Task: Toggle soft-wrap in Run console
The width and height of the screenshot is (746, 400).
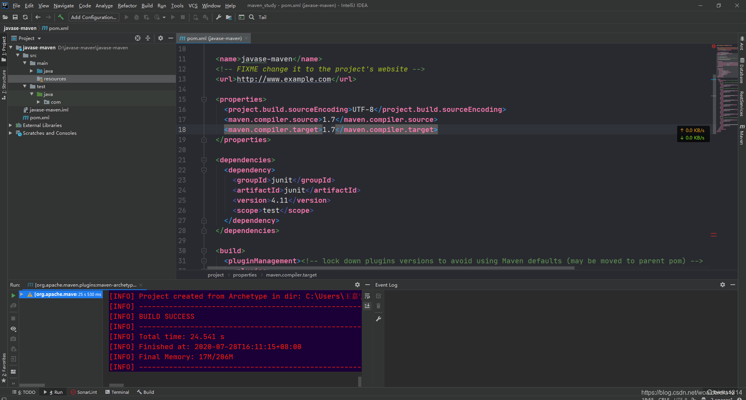Action: click(367, 296)
